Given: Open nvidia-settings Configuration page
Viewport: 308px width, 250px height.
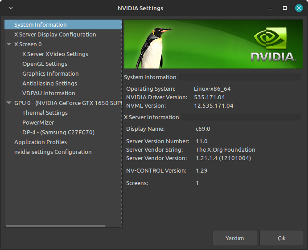Looking at the screenshot, I should coord(53,152).
